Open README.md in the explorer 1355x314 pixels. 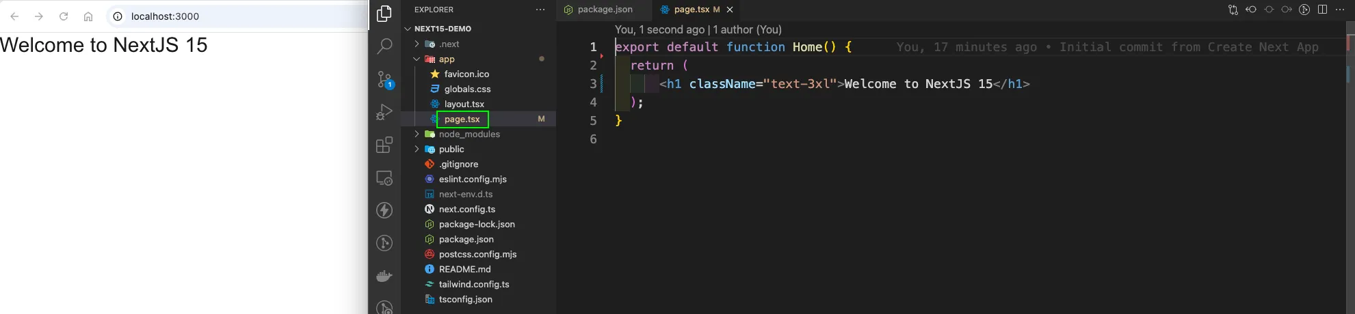pos(464,269)
